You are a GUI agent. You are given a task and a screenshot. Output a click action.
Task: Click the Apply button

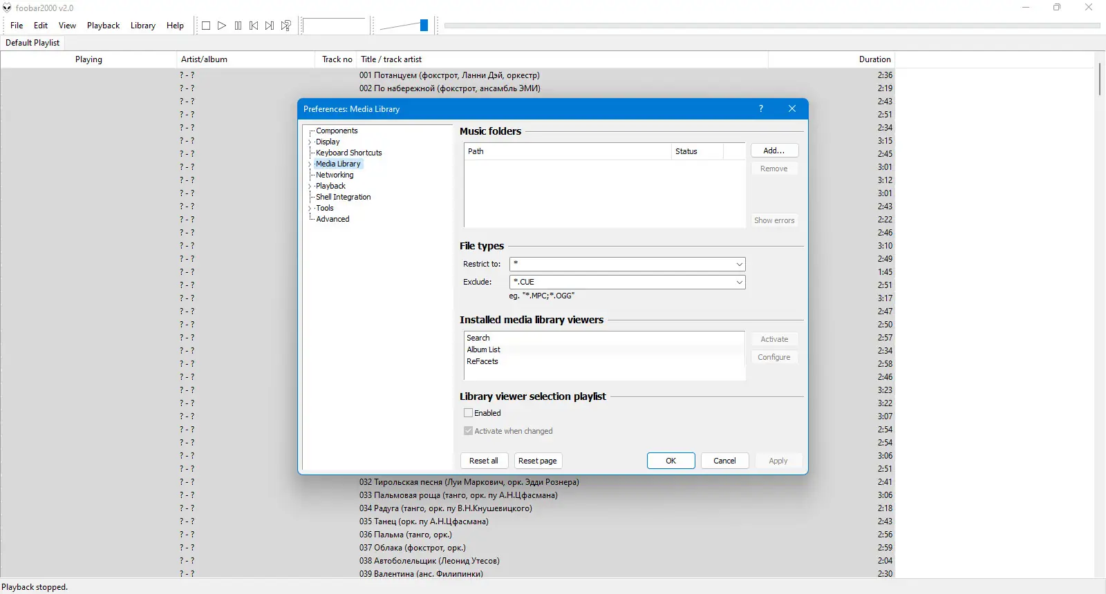tap(778, 461)
